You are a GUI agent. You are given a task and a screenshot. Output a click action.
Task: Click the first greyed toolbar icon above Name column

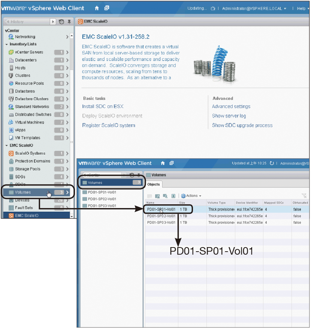150,196
